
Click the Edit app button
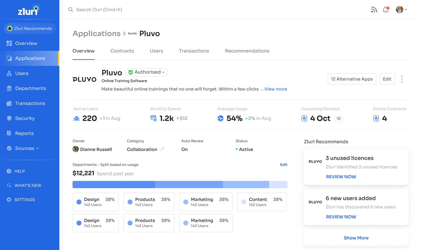[x=387, y=79]
